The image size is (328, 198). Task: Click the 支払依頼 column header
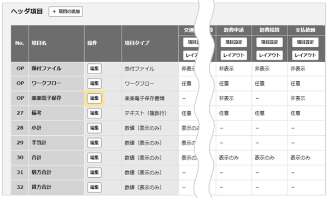click(305, 30)
